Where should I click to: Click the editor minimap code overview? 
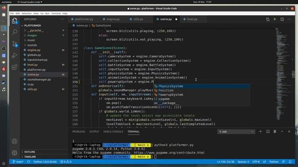283,74
